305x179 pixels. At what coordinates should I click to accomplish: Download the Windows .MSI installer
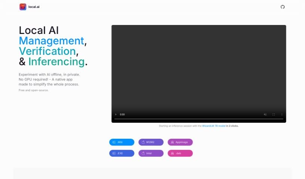122,142
